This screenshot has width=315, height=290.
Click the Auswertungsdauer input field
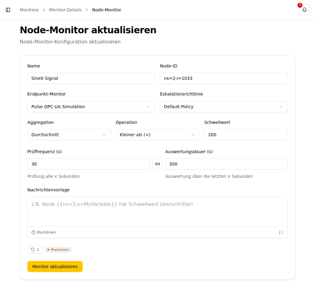226,164
